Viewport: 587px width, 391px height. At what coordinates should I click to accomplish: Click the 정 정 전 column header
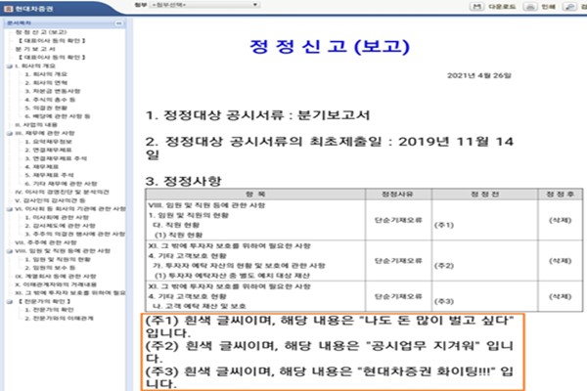[484, 195]
